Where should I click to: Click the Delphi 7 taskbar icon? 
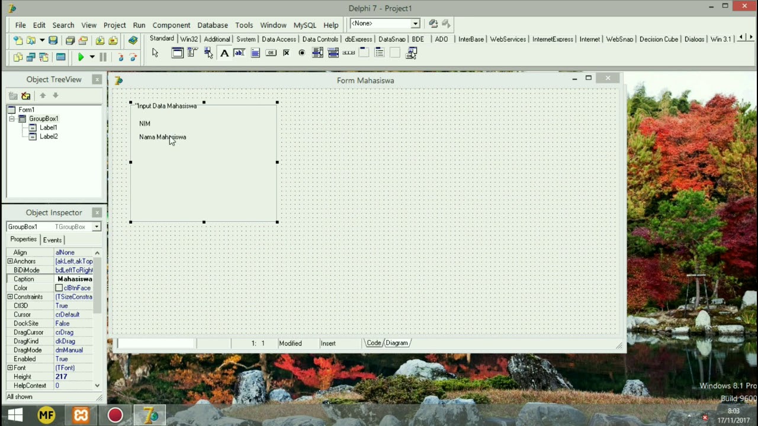[150, 415]
